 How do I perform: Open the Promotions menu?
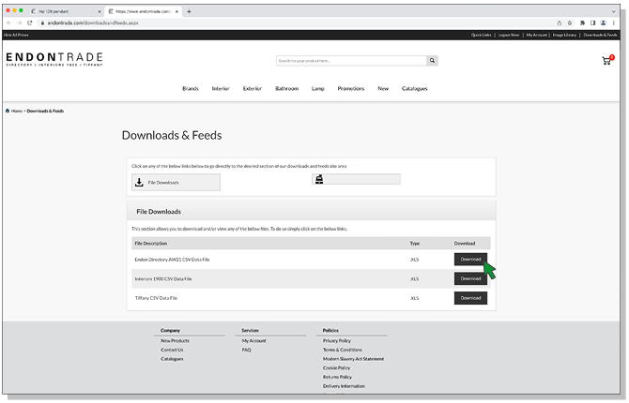[351, 88]
